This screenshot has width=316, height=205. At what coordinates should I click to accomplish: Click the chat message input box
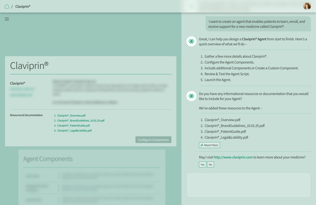249,185
